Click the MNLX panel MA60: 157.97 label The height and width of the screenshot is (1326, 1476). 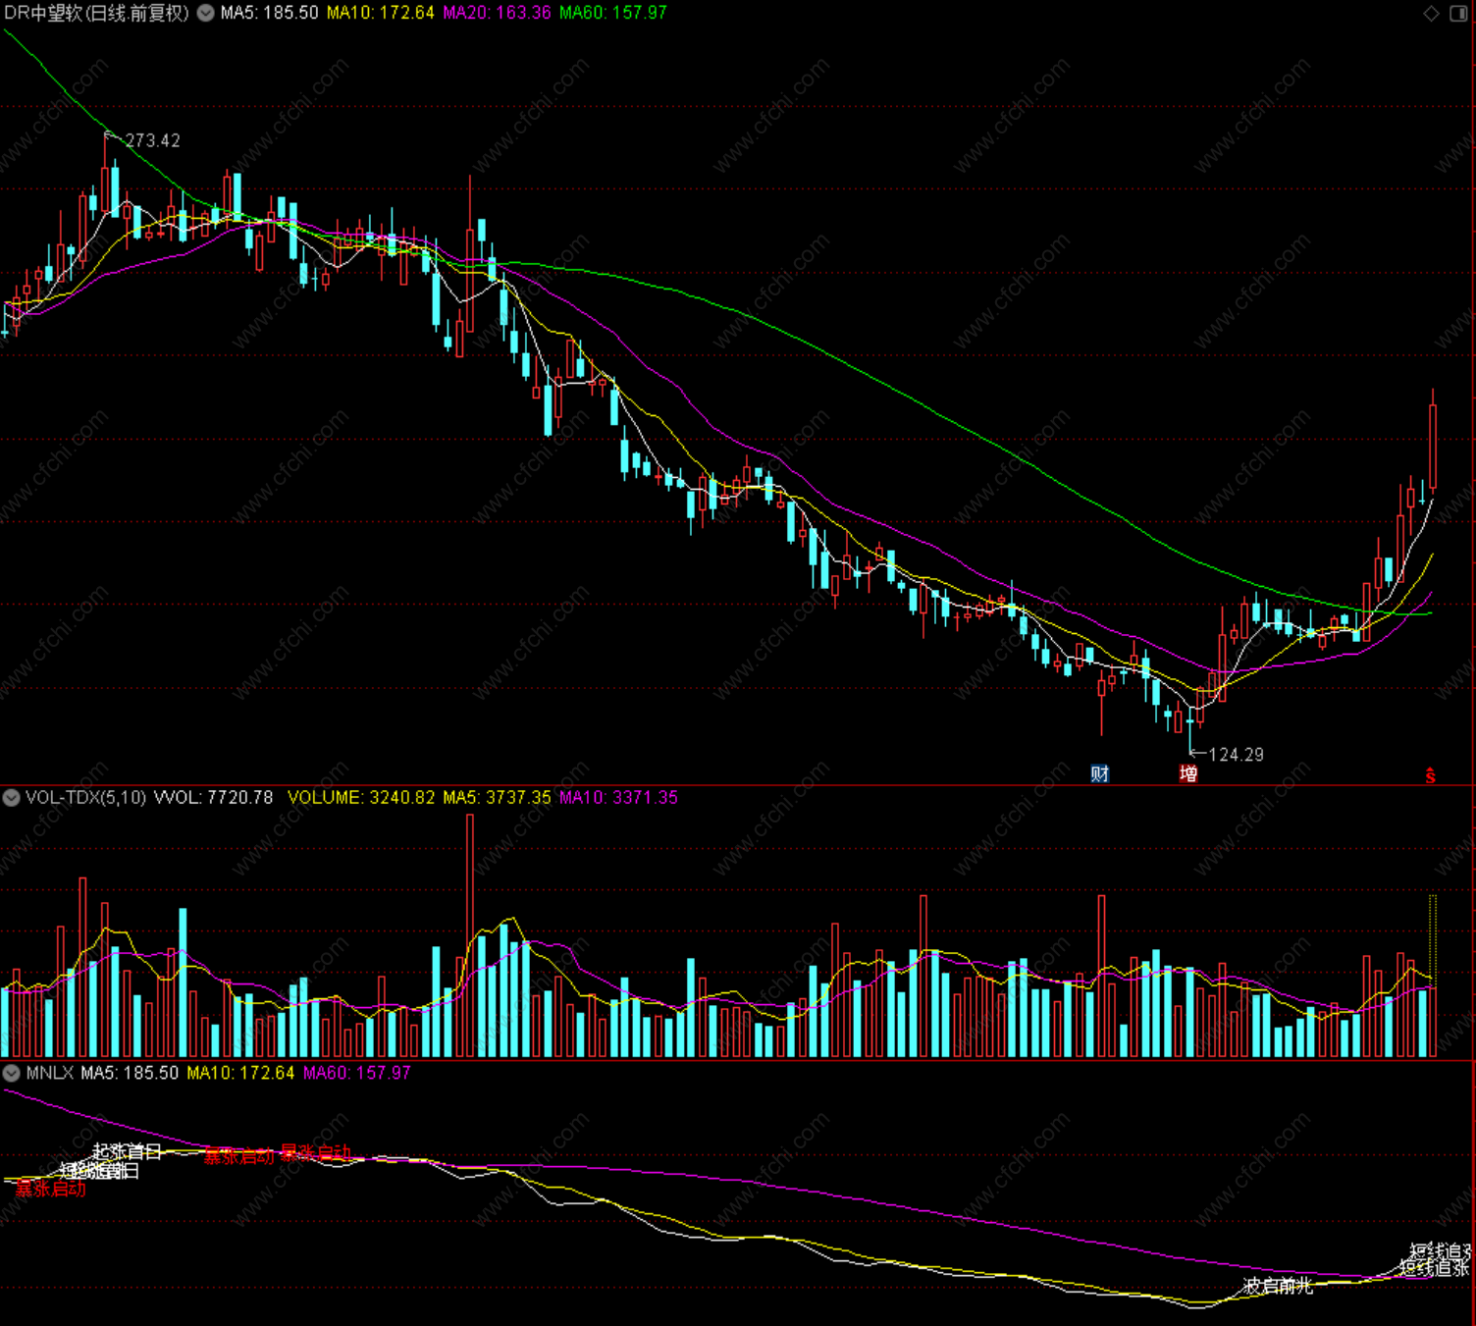click(x=356, y=1073)
